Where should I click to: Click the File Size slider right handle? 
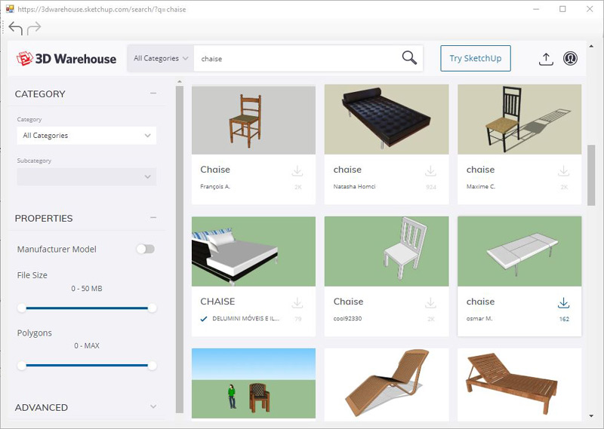coord(152,308)
